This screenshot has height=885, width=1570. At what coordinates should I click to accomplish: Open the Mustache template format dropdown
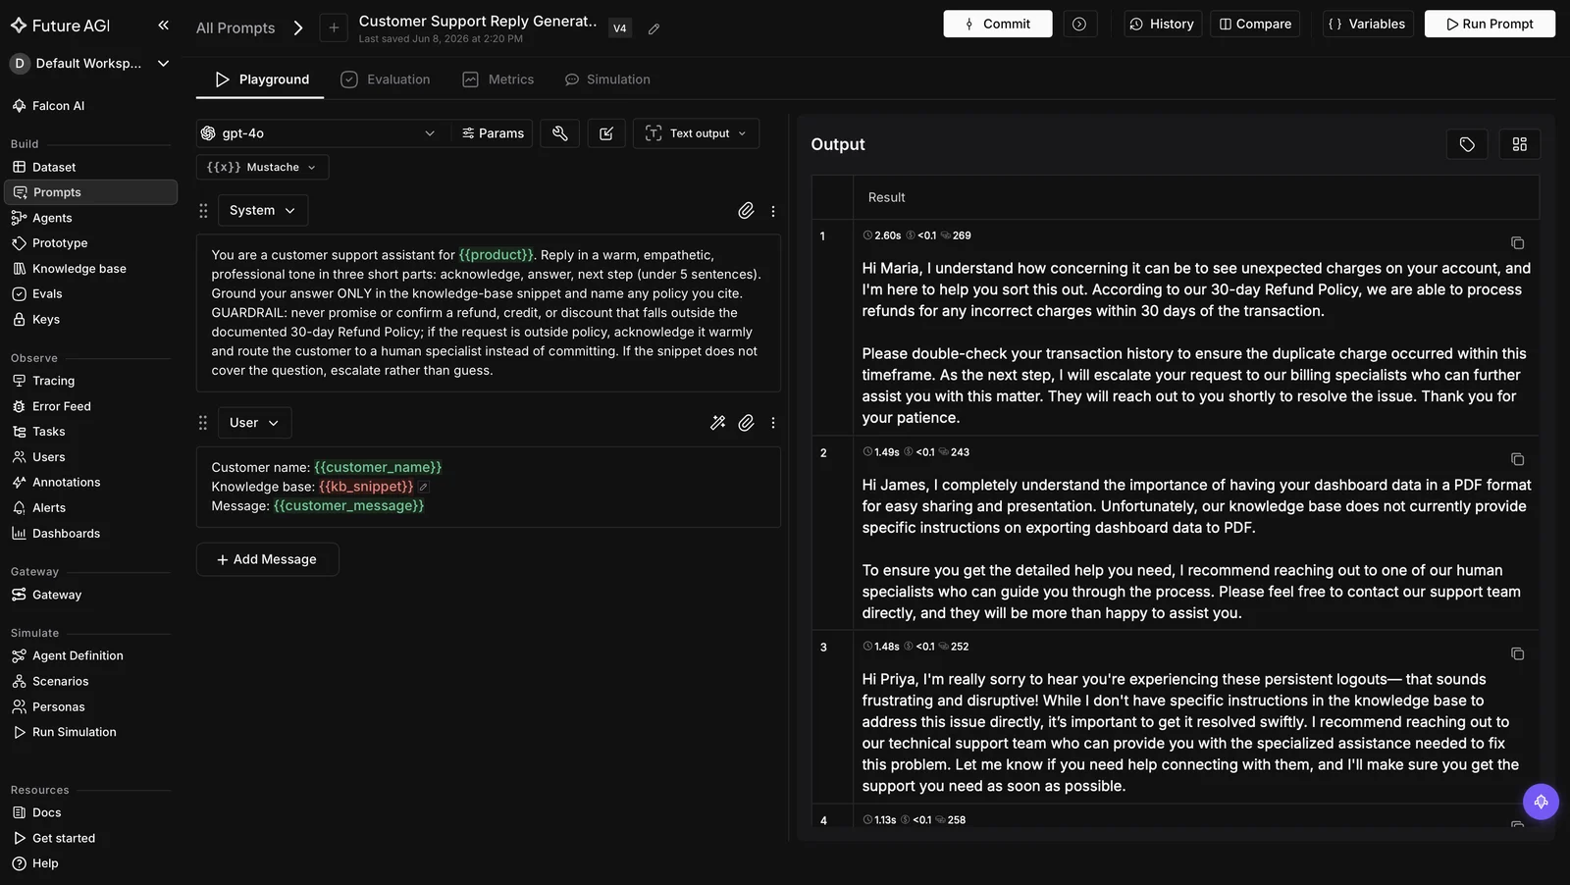pos(262,167)
